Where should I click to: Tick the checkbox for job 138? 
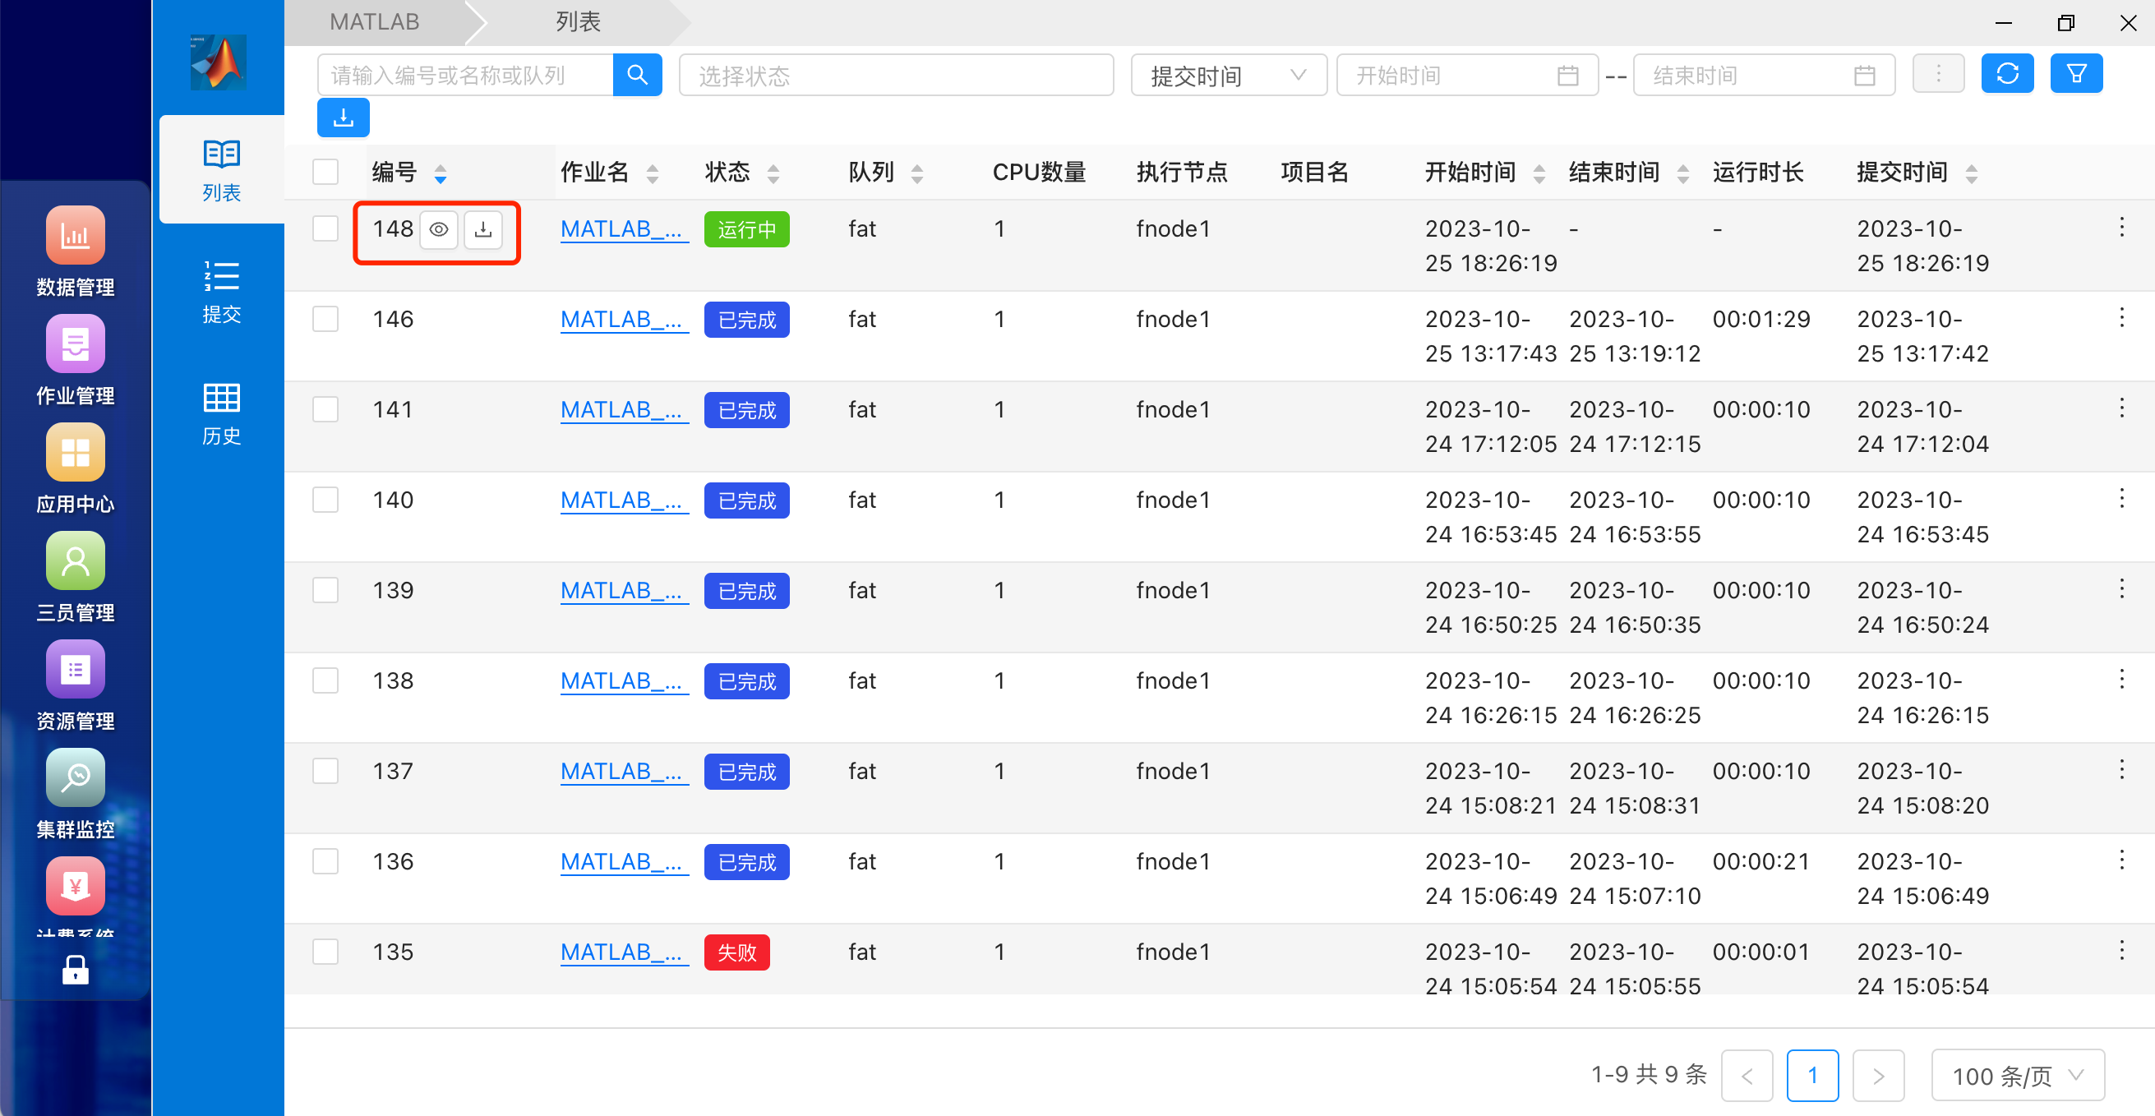tap(325, 680)
